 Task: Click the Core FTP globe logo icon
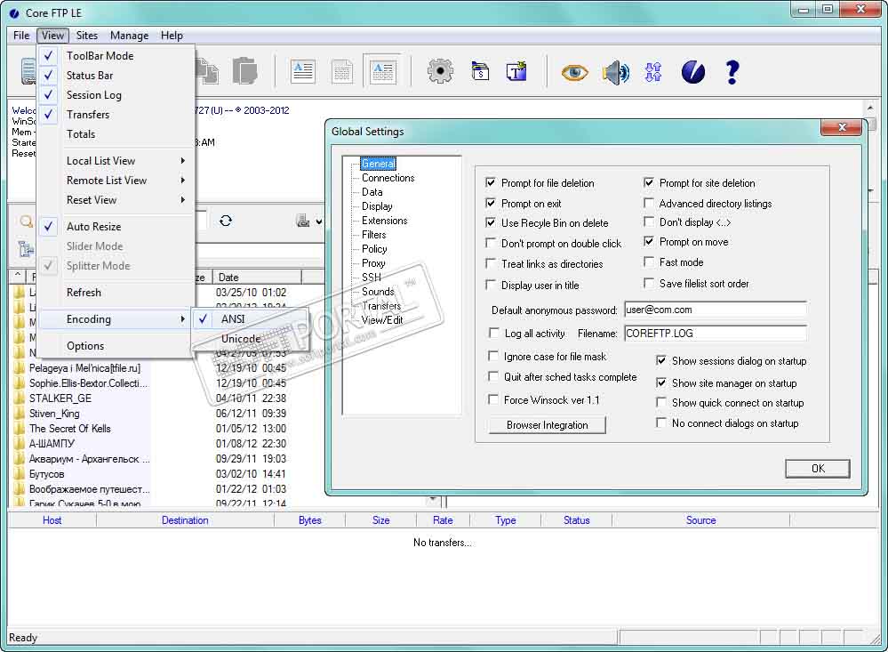(x=693, y=72)
